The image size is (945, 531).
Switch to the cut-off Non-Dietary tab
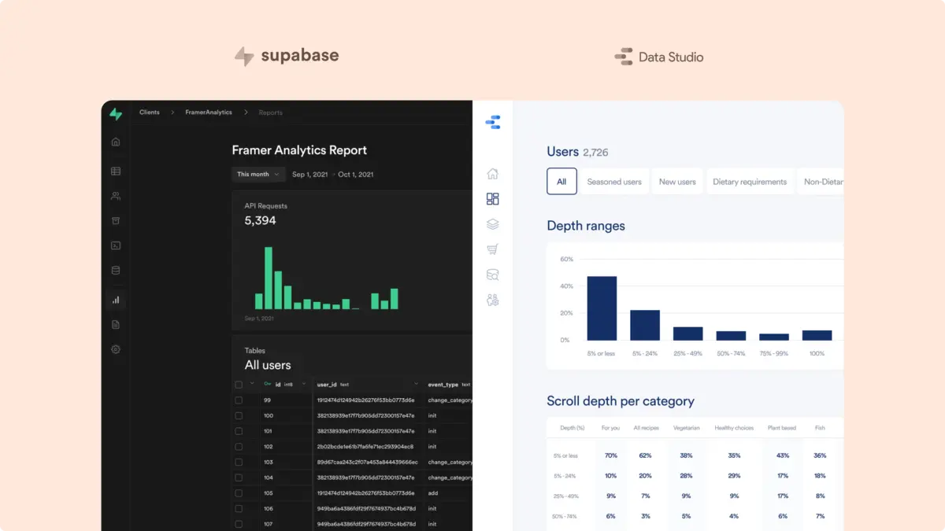point(821,182)
